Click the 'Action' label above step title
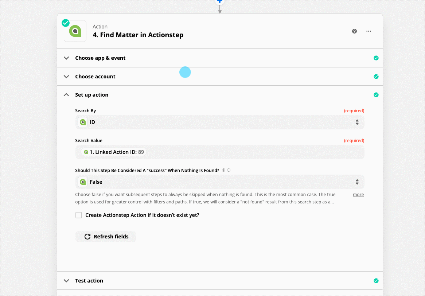Image resolution: width=425 pixels, height=296 pixels. pos(100,27)
